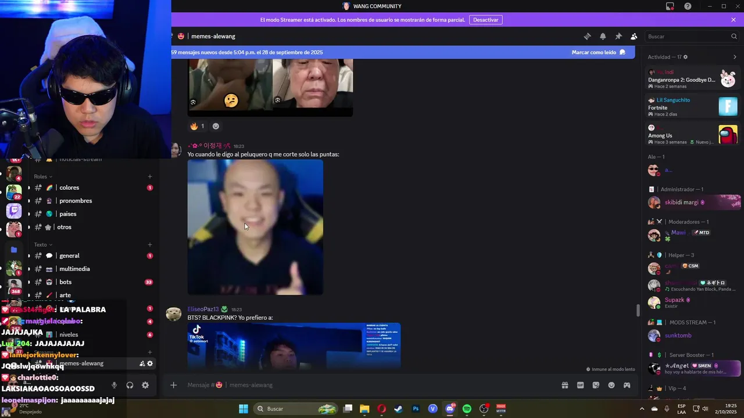The width and height of the screenshot is (744, 418).
Task: Toggle the fire reaction with count 1
Action: tap(197, 126)
